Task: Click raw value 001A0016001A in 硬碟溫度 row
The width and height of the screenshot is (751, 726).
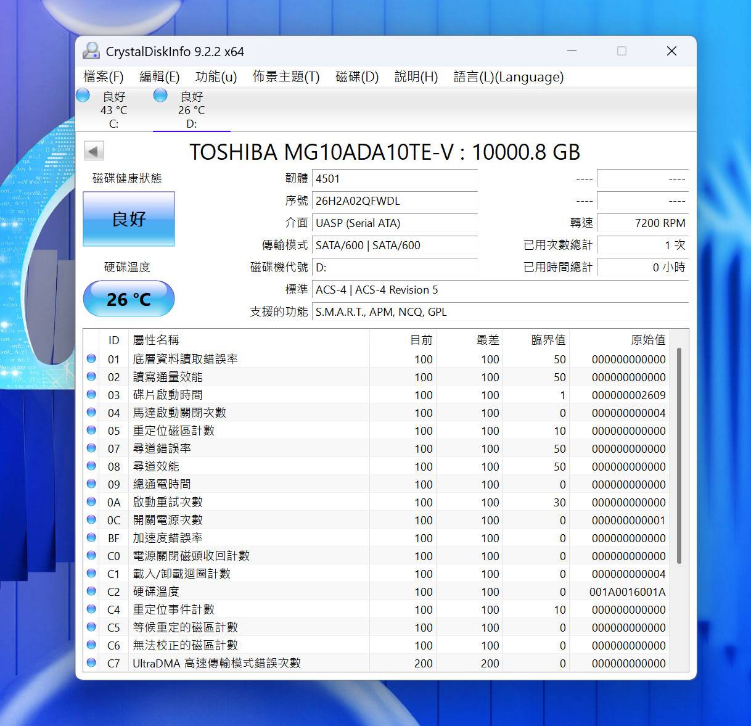Action: [627, 592]
